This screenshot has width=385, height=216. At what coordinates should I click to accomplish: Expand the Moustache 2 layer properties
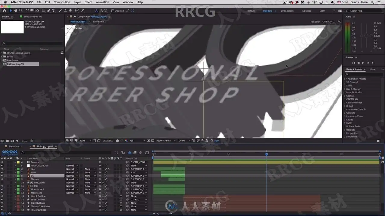pos(15,189)
